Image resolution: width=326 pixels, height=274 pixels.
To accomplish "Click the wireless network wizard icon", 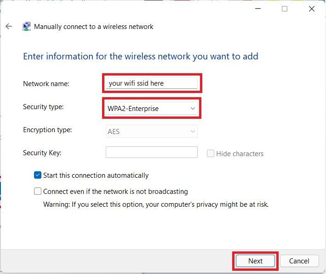I will coord(26,26).
